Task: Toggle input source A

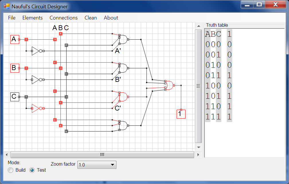Action: (15, 40)
